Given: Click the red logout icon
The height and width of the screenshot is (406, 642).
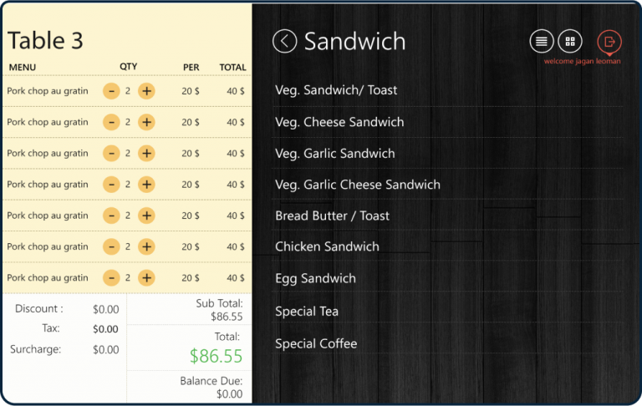Looking at the screenshot, I should click(x=609, y=42).
